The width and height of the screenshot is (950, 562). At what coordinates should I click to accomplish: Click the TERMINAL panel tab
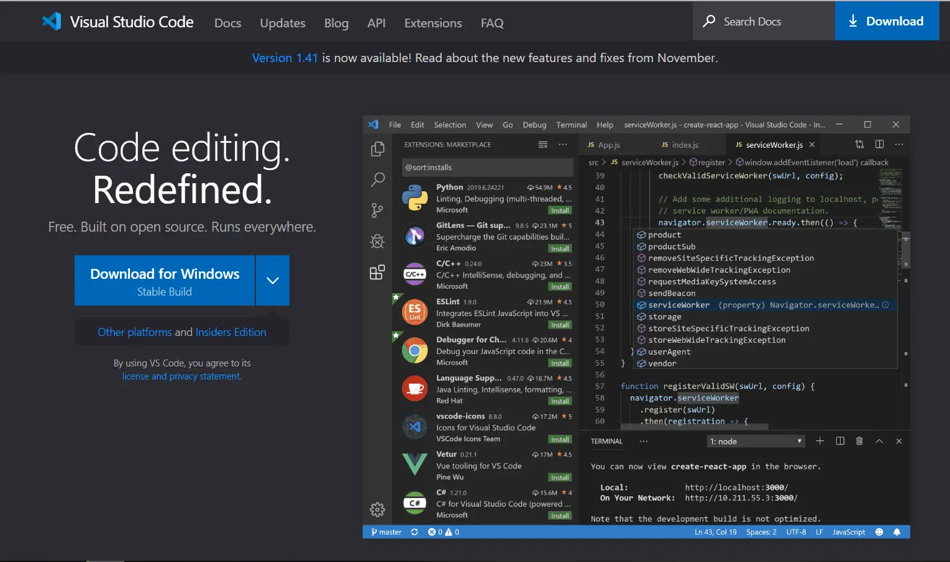(x=606, y=442)
